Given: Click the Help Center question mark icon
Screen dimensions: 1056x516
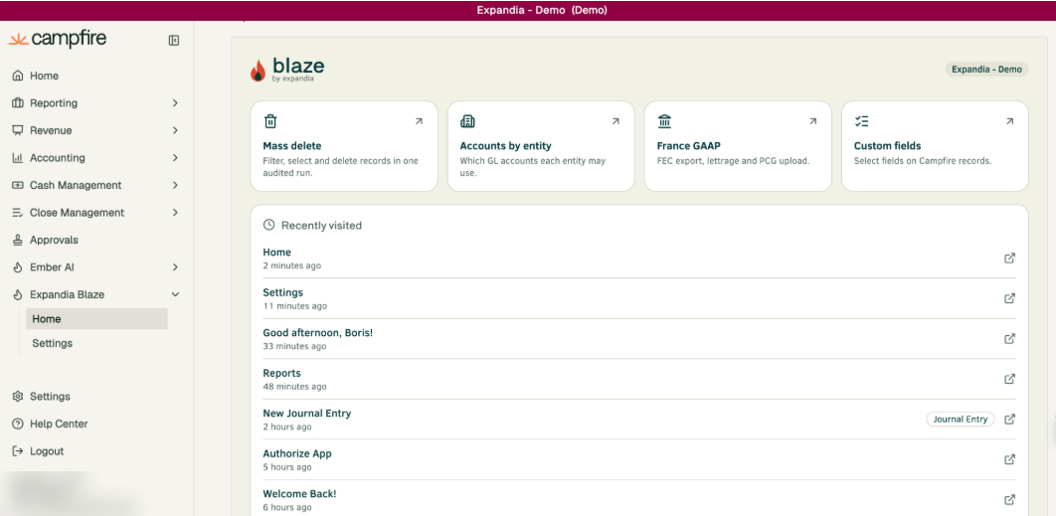Looking at the screenshot, I should coord(18,424).
